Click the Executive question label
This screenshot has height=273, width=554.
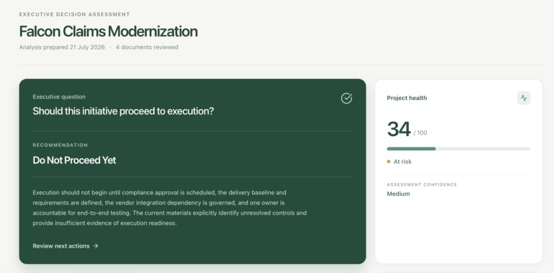(x=59, y=97)
